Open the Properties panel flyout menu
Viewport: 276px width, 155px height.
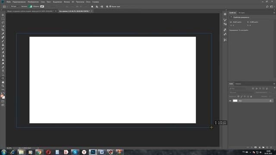(274, 13)
